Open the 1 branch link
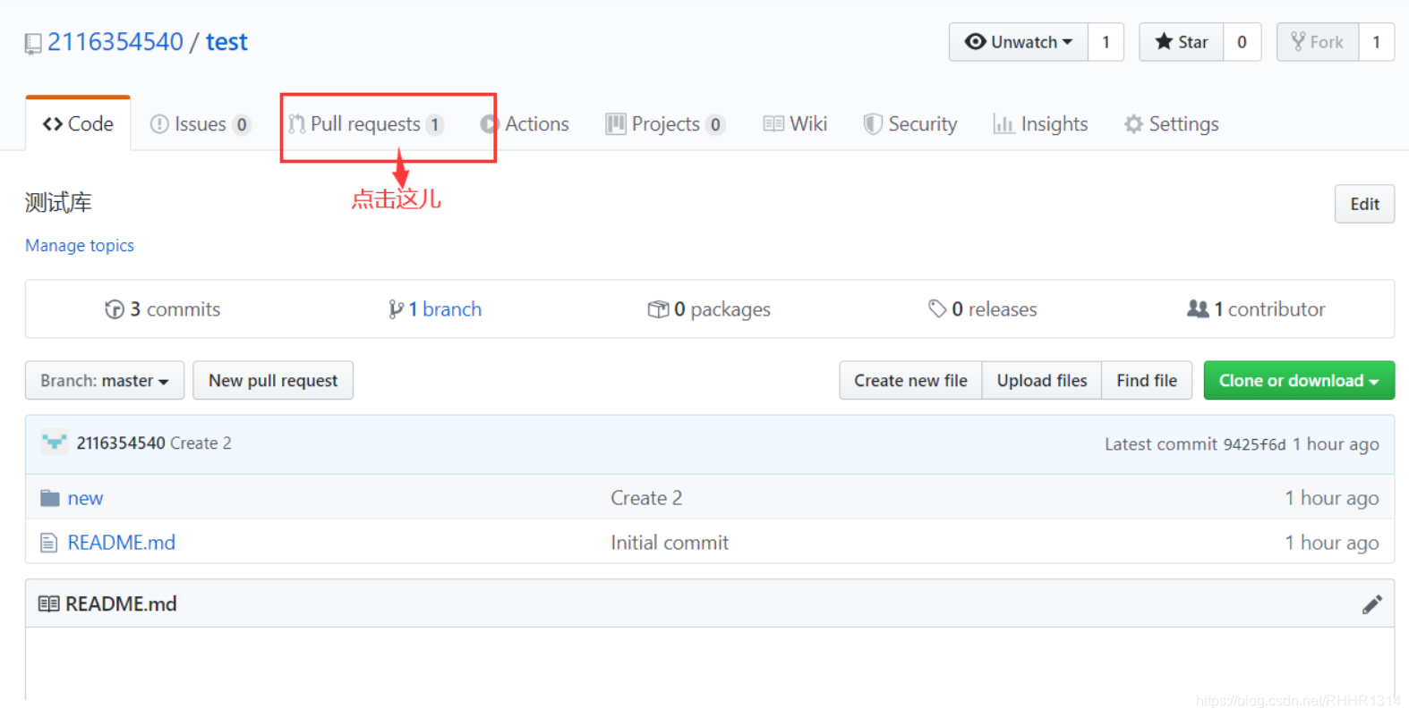Screen dimensions: 1409x717 [x=435, y=309]
